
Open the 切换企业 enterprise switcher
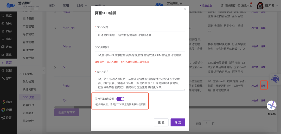tap(206, 5)
